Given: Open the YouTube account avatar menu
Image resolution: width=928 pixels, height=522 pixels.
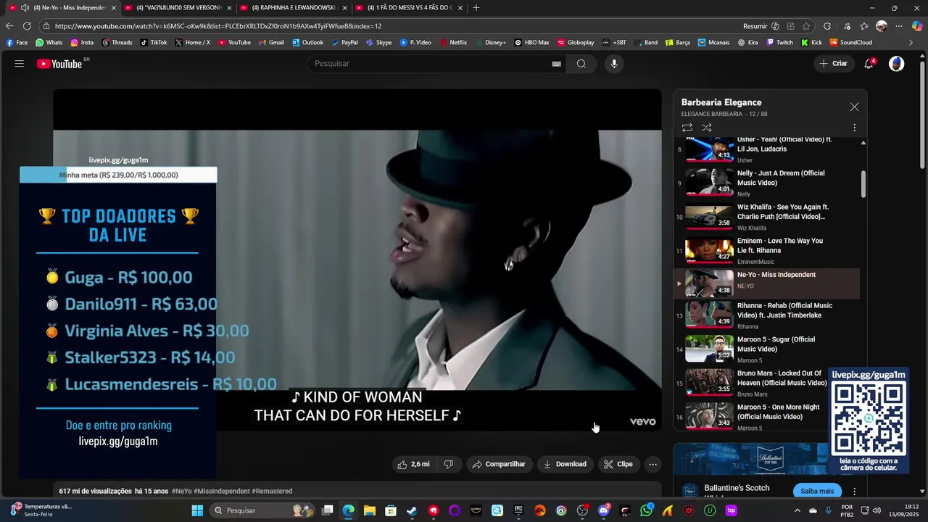Looking at the screenshot, I should (897, 64).
